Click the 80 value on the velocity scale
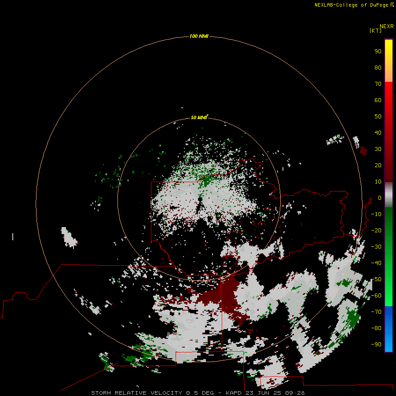 (x=378, y=68)
